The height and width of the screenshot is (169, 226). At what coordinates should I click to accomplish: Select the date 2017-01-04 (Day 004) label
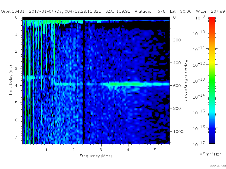coord(51,11)
